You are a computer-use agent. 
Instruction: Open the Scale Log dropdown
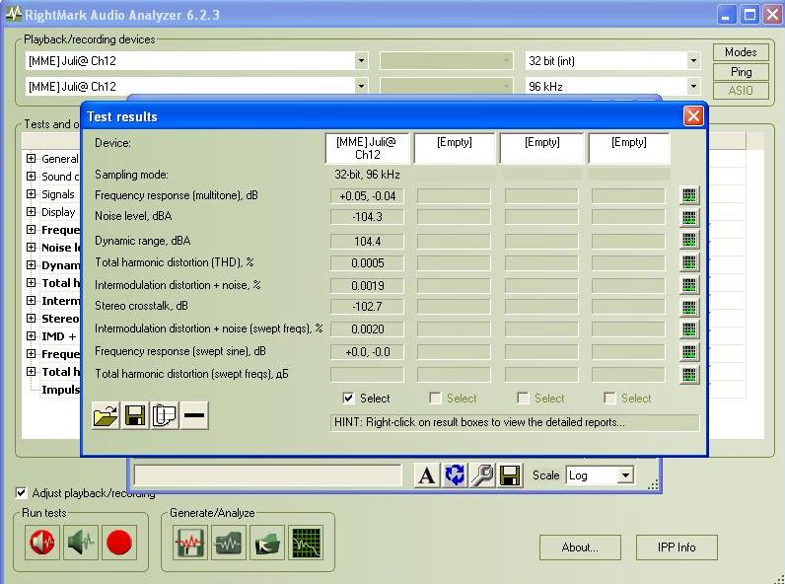[625, 475]
